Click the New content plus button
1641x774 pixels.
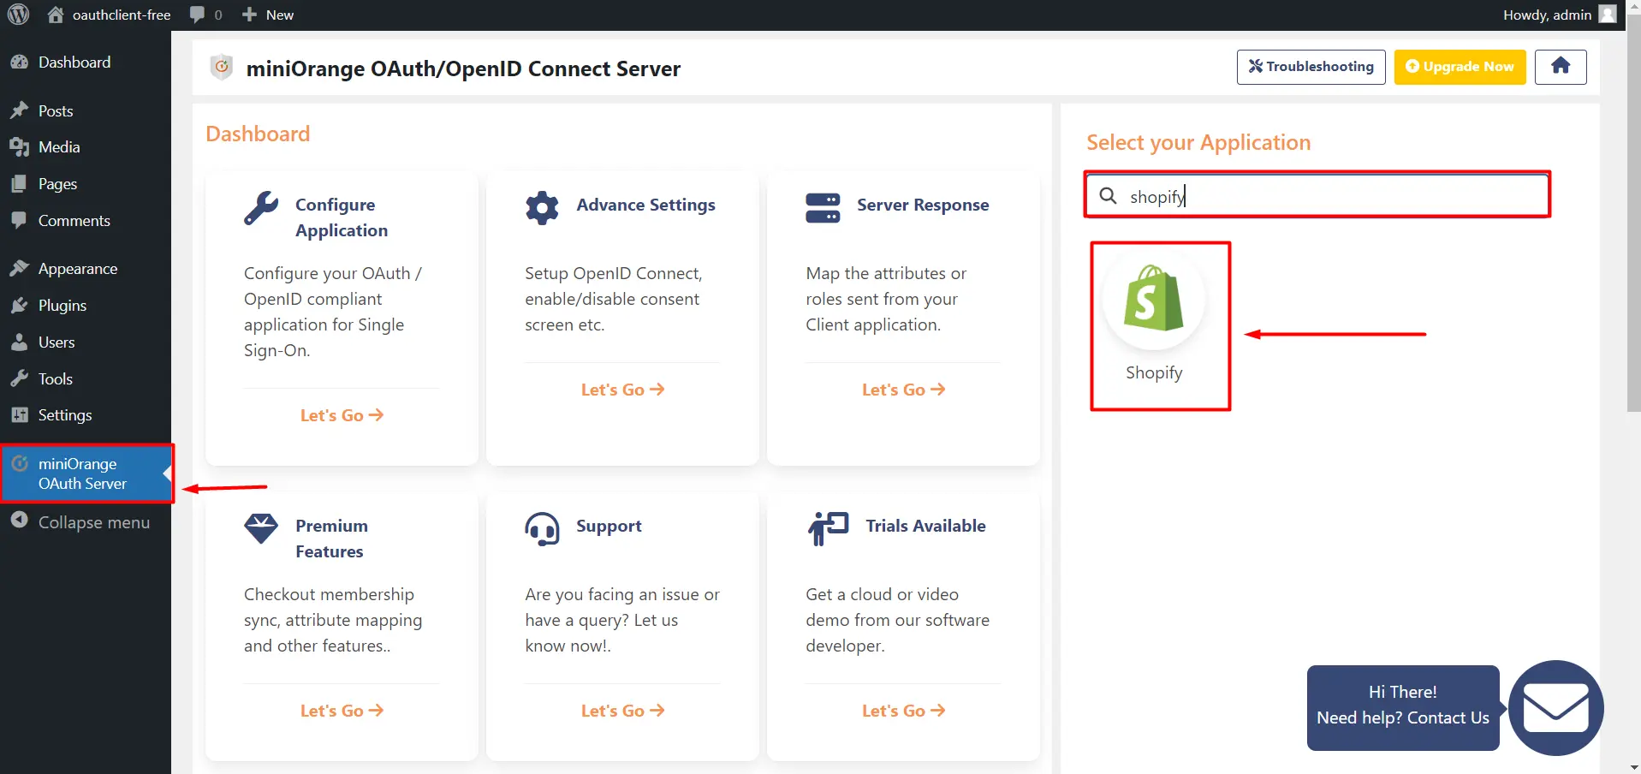click(268, 15)
